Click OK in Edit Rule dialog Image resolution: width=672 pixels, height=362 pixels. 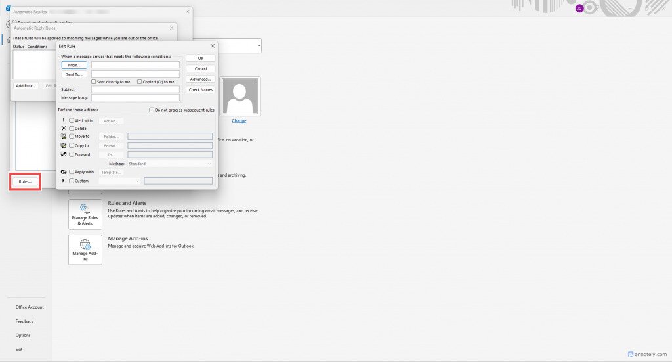[x=201, y=58]
